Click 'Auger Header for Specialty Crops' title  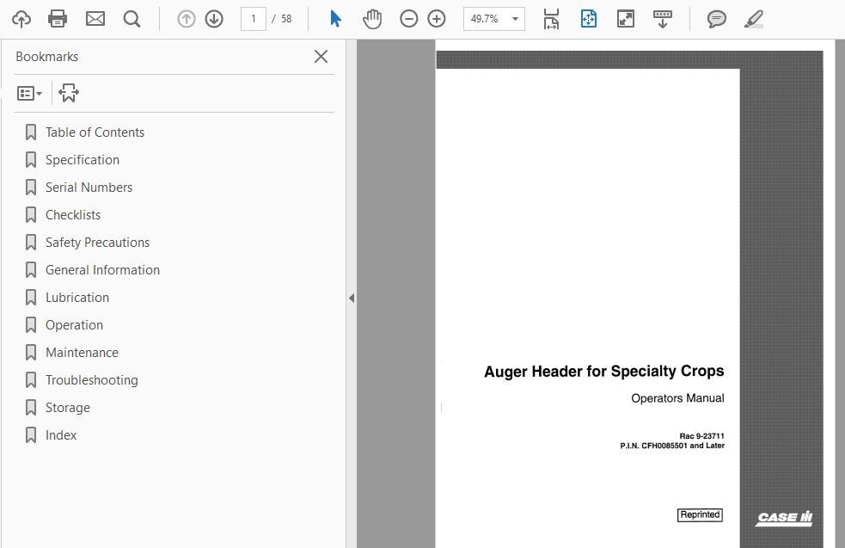click(x=603, y=372)
